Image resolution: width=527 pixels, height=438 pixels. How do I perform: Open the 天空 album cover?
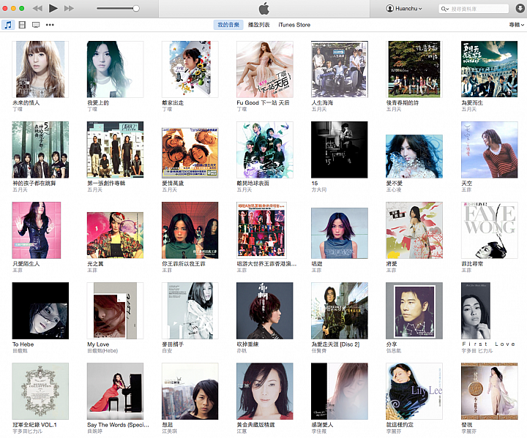click(x=490, y=150)
